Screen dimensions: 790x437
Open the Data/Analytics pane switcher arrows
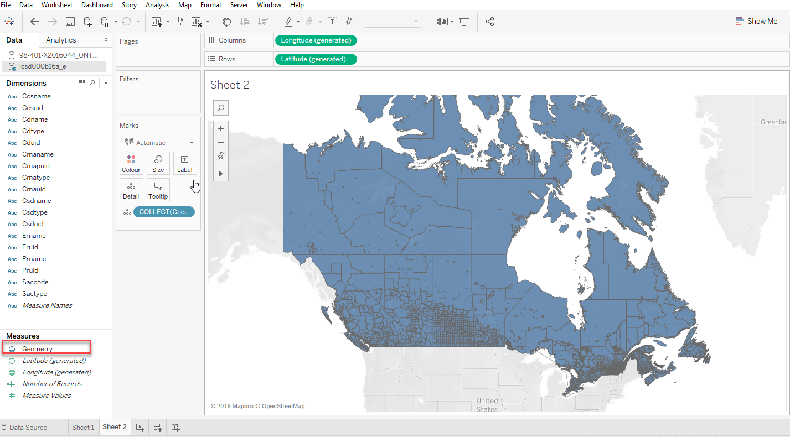(106, 40)
